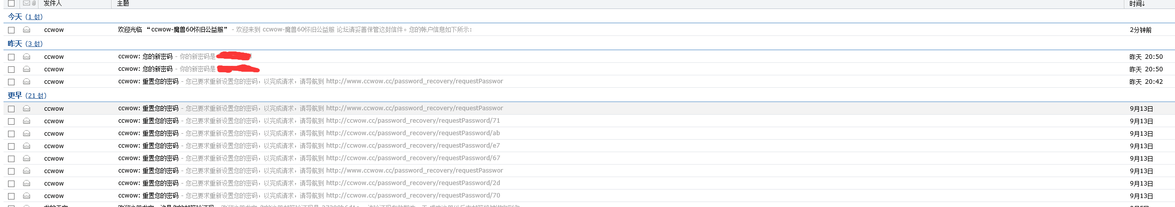Screen dimensions: 1175x207
Task: Click envelope icon on yesterday's 20:42 email
Action: pos(27,82)
